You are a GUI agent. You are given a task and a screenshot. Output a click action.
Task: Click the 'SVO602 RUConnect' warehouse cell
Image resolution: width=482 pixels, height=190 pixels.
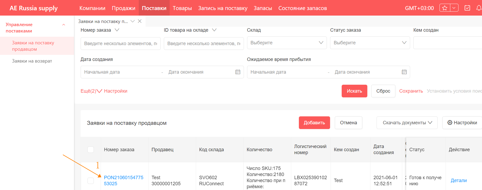[x=211, y=180]
